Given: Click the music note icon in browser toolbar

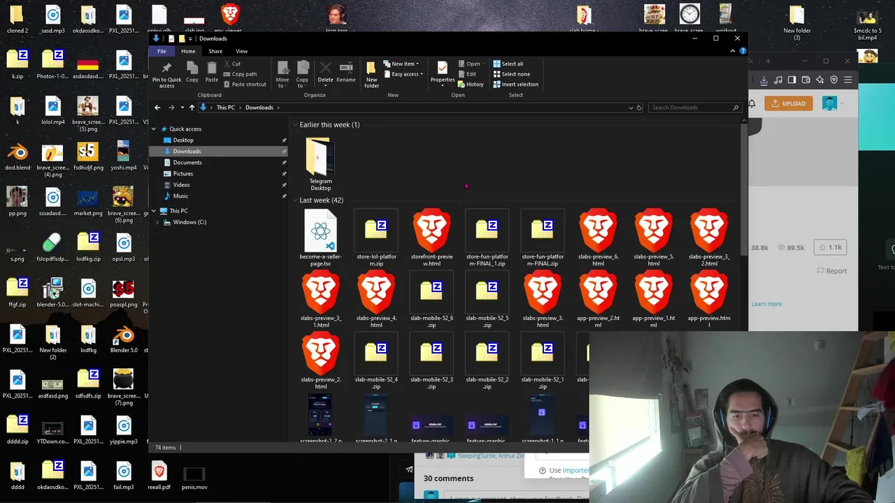Looking at the screenshot, I should click(778, 80).
